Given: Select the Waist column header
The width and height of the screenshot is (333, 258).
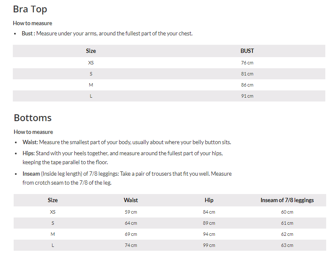Looking at the screenshot, I should 131,200.
